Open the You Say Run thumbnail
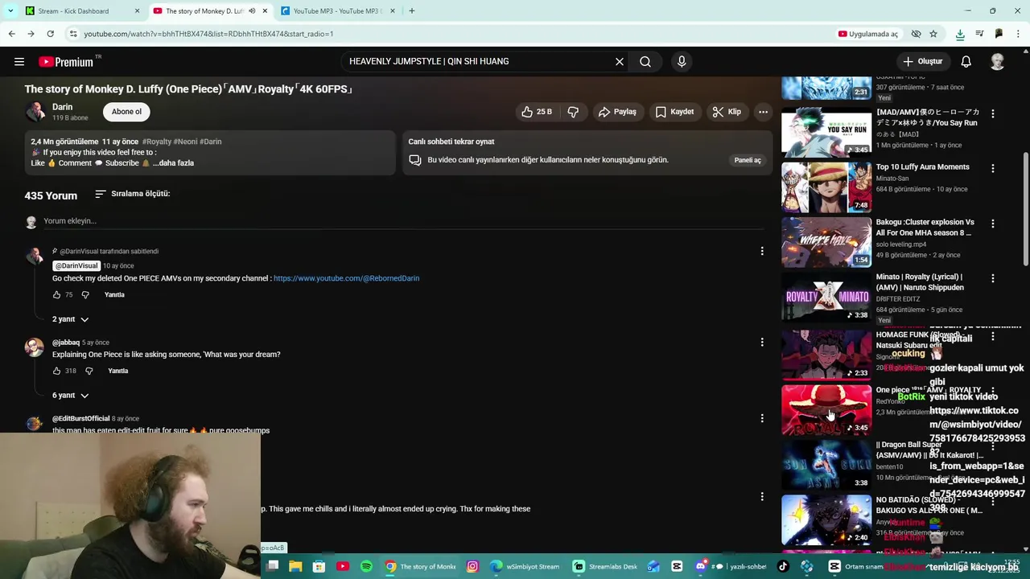This screenshot has width=1030, height=579. (826, 133)
